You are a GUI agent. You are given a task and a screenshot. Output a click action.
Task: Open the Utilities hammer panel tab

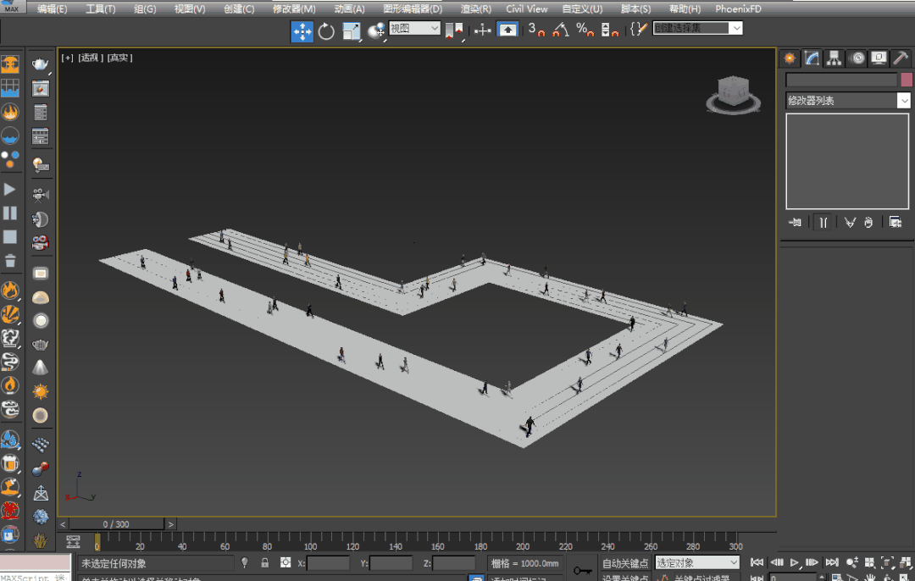(x=901, y=58)
